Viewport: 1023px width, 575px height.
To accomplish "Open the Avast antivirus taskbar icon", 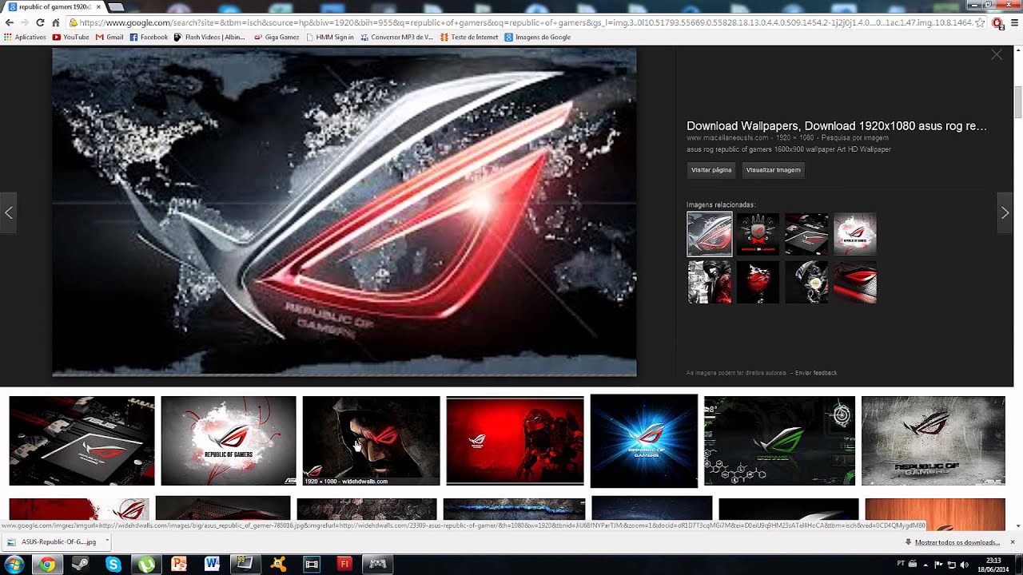I will tap(278, 565).
